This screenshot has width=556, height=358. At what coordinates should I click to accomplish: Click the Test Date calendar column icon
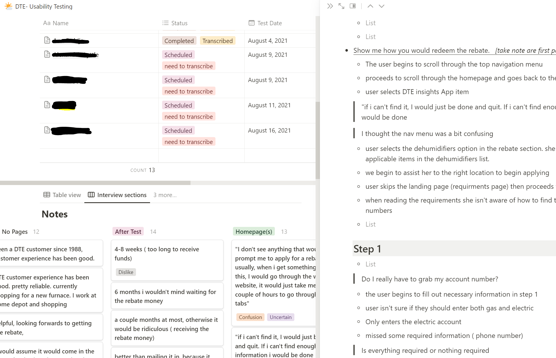(251, 23)
